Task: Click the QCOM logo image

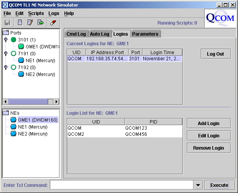Action: point(220,18)
